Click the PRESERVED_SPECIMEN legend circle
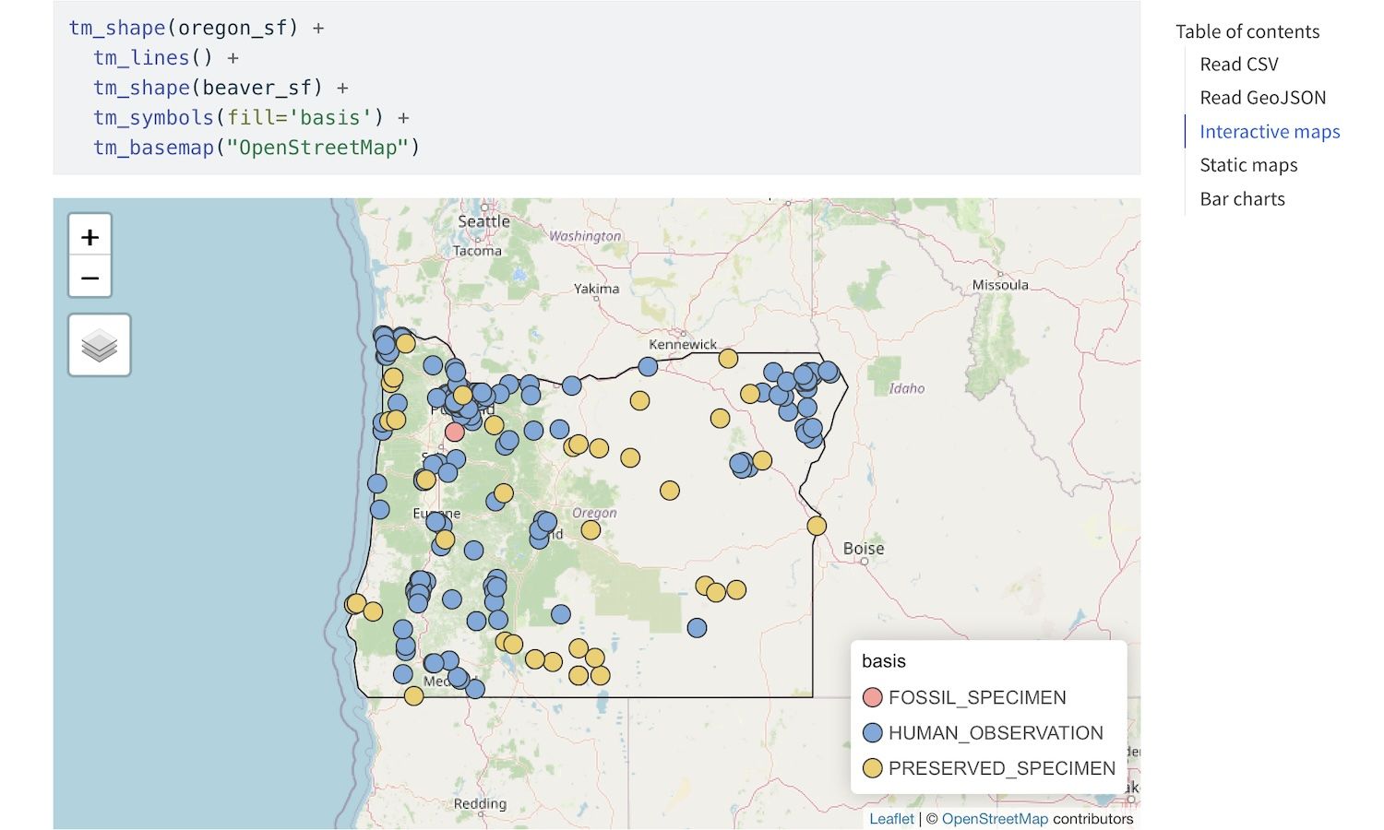This screenshot has height=830, width=1384. [872, 768]
